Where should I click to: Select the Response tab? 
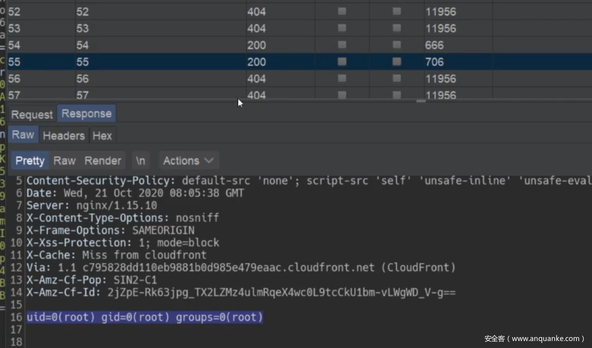pos(87,114)
